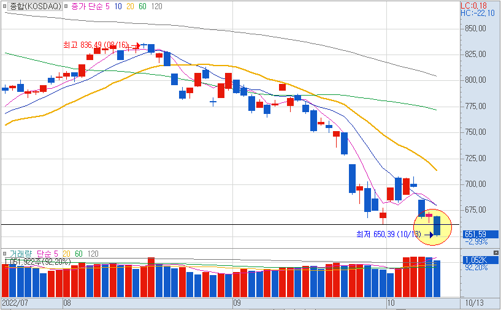This screenshot has width=501, height=310.
Task: Click the price 5-day MA period label
Action: [x=108, y=6]
